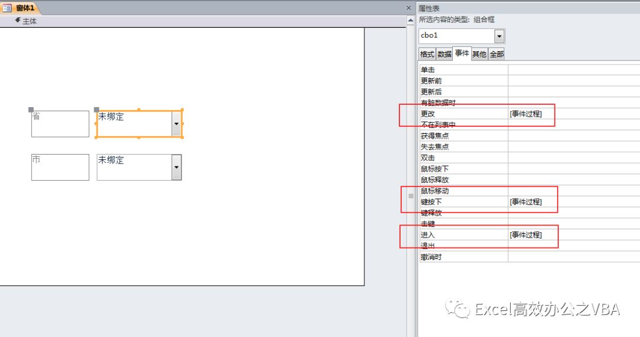This screenshot has height=337, width=640.
Task: Click move handle of selected combo box
Action: (97, 110)
